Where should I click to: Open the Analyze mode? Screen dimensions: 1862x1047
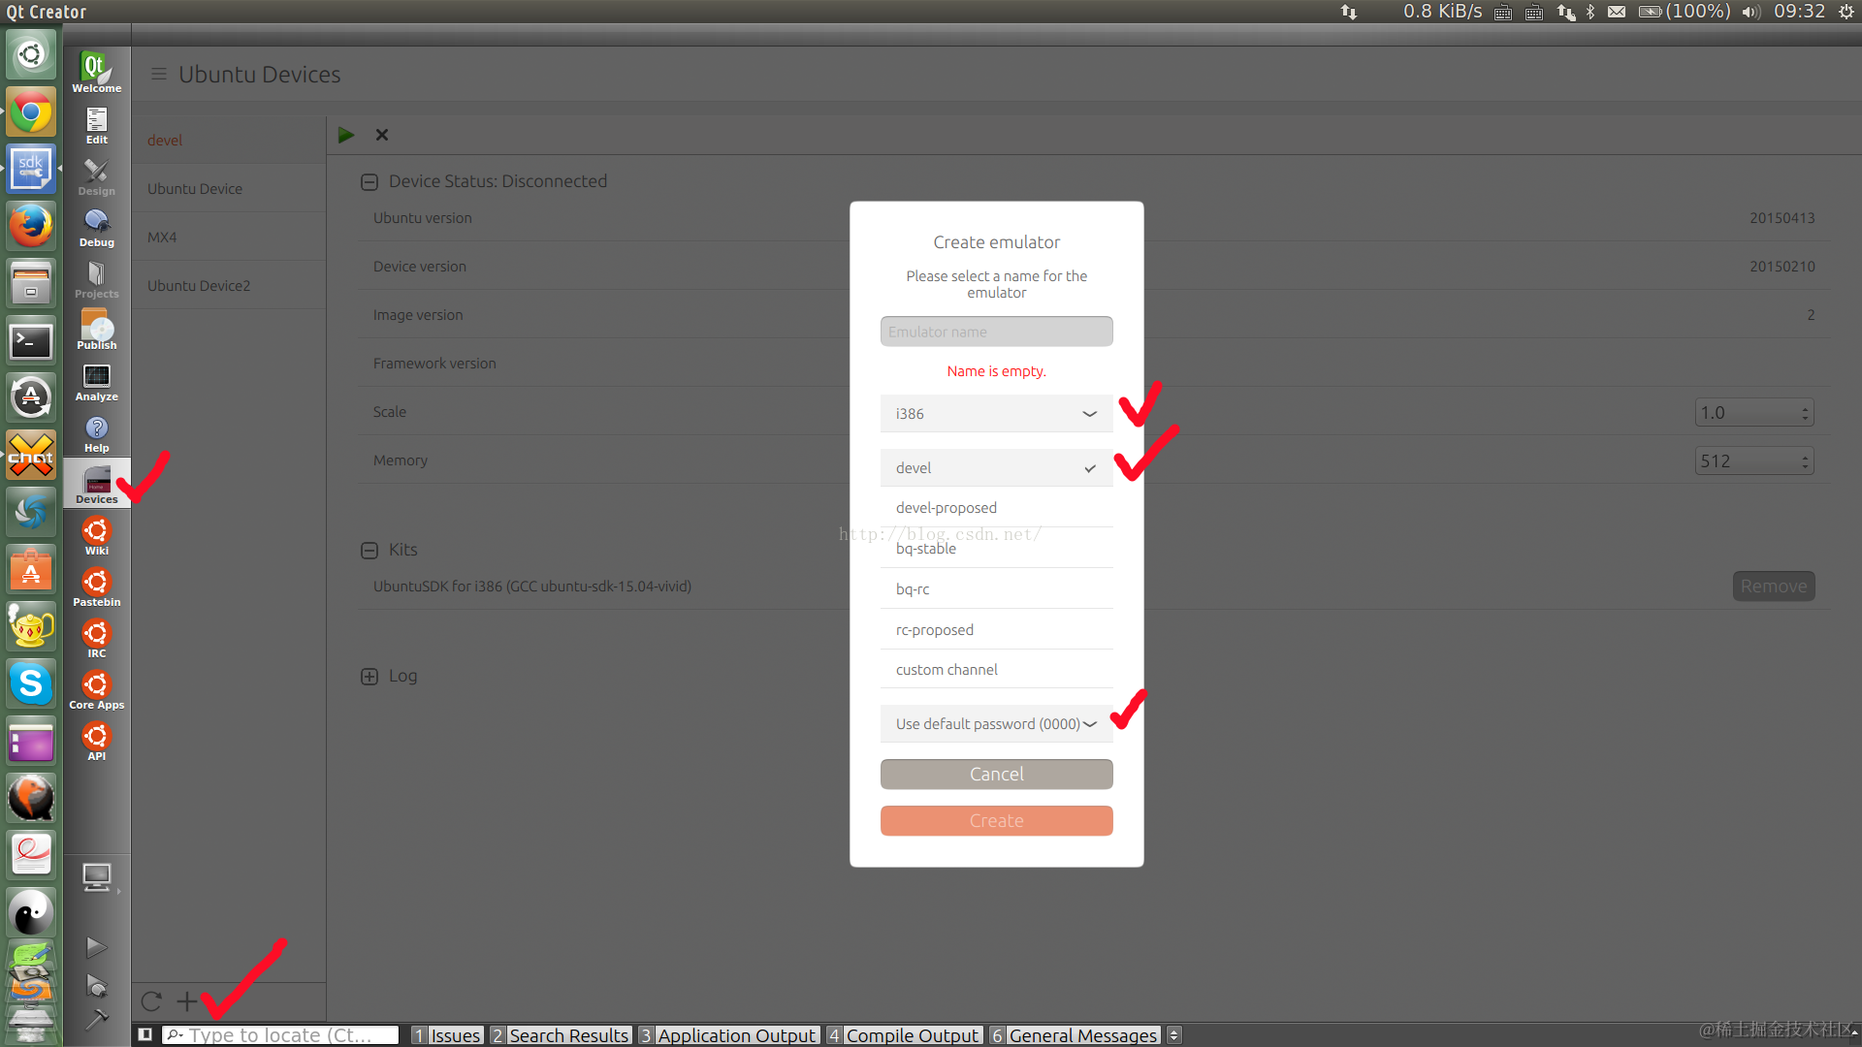[96, 382]
